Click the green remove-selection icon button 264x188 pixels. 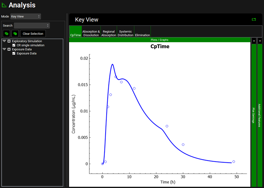[15, 34]
